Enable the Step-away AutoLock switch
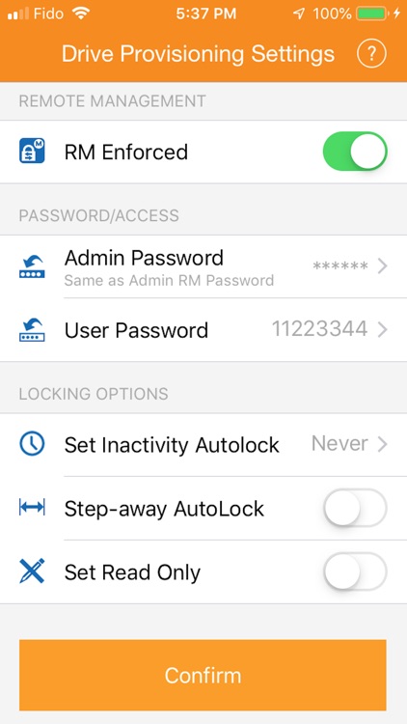The width and height of the screenshot is (407, 724). 355,508
